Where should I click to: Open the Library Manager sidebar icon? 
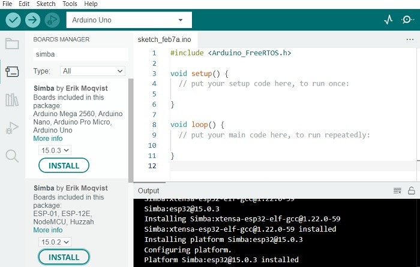click(x=12, y=100)
